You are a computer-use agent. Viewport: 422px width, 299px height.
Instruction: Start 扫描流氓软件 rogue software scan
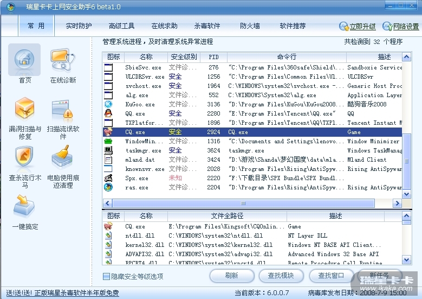click(x=62, y=109)
